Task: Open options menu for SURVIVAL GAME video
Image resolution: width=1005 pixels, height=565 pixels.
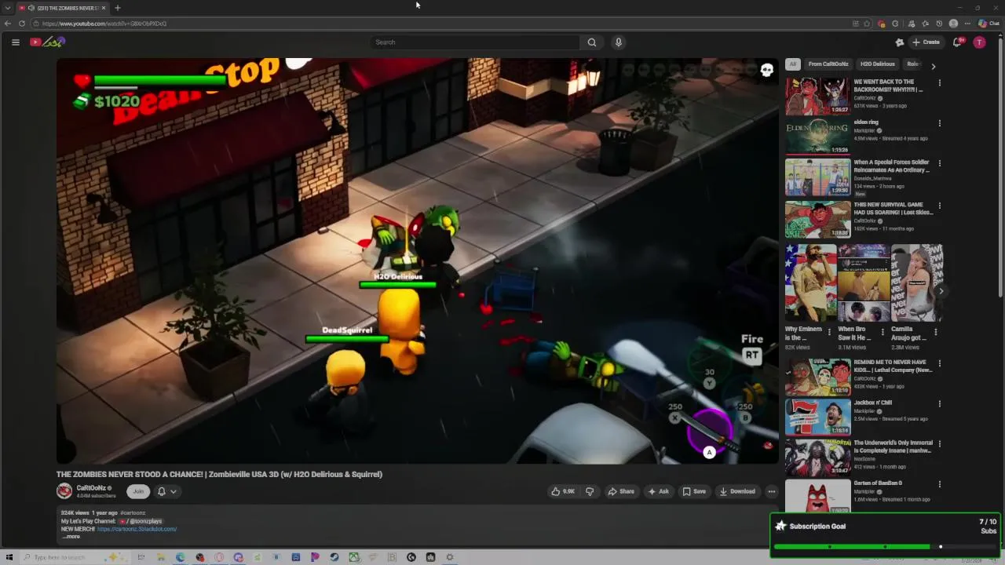Action: [x=940, y=206]
